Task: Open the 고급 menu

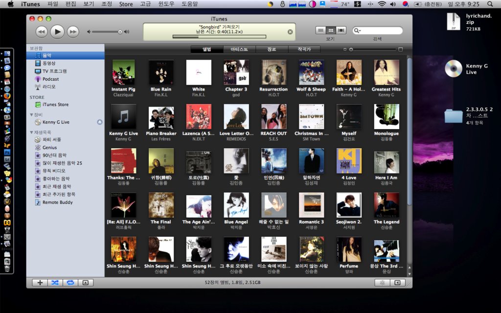Action: coord(145,4)
